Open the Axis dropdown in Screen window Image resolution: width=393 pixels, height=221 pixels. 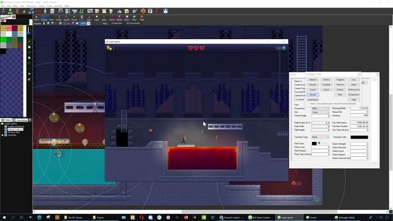321,112
